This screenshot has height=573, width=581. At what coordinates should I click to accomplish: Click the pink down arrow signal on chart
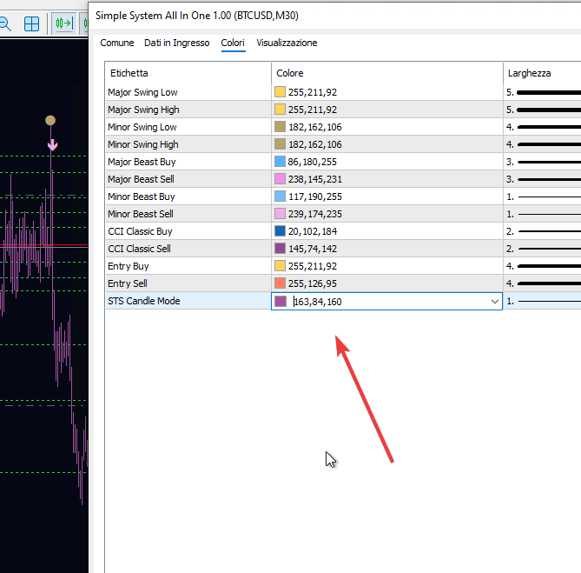point(52,145)
